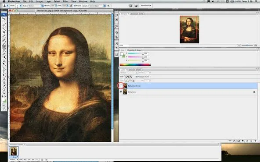
Task: Select the History Brush tool
Action: click(4, 50)
